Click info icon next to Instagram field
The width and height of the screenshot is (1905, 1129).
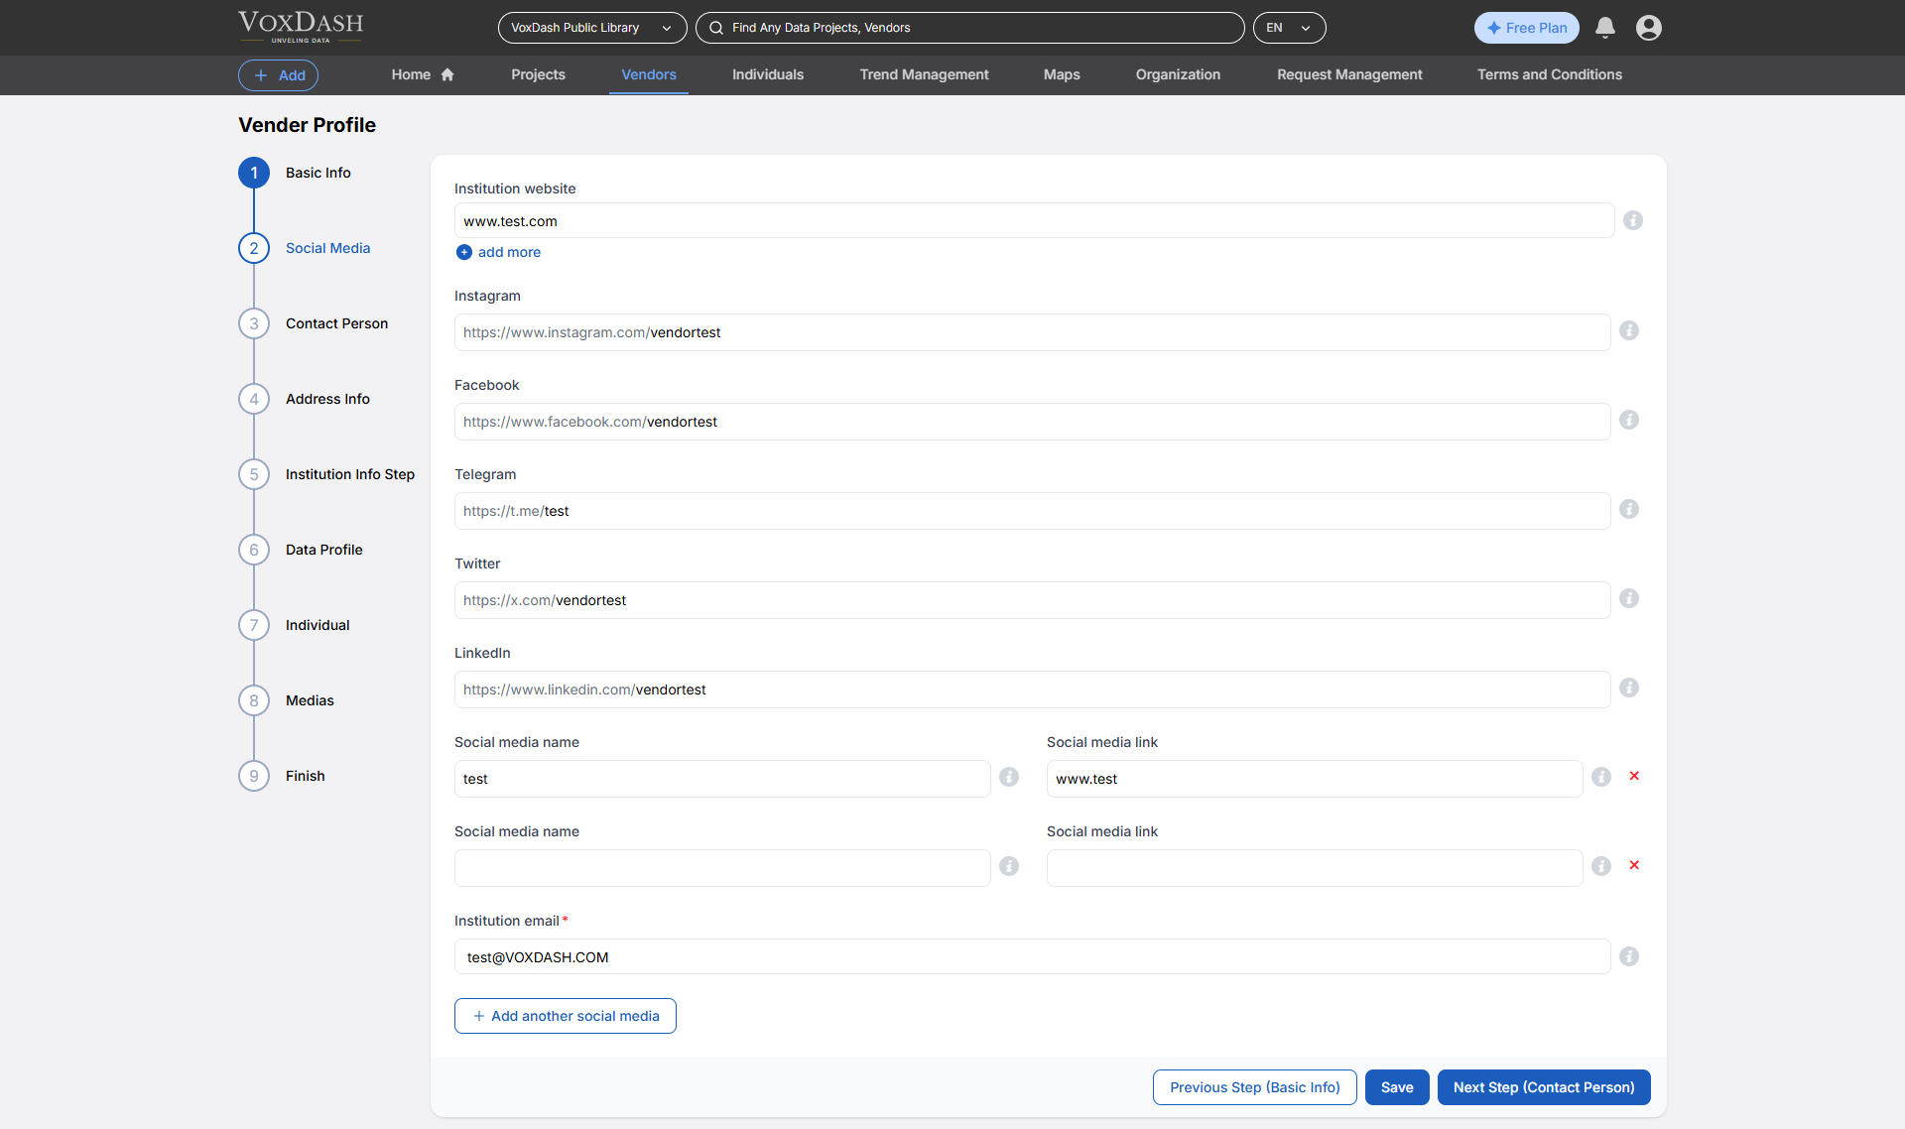(1628, 330)
